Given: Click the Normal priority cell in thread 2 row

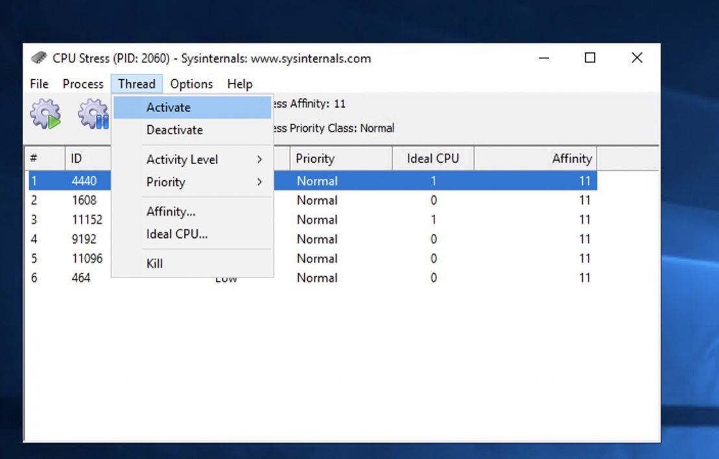Looking at the screenshot, I should coord(317,200).
